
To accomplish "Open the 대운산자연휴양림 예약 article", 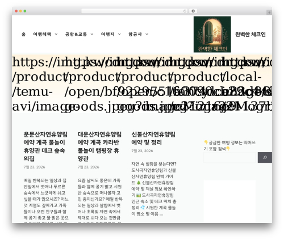I will 99,146.
